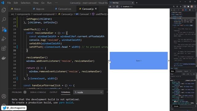Open the Search view in VS Code

pos(4,19)
